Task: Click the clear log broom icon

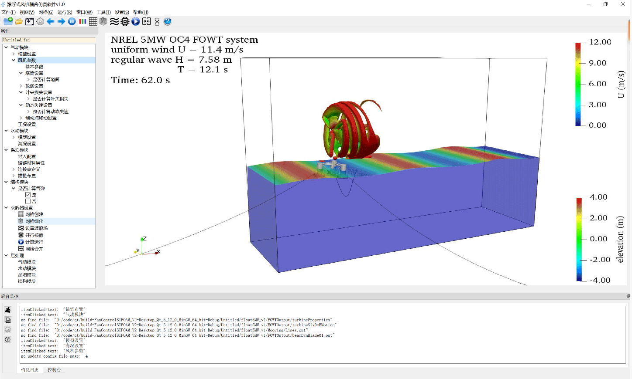Action: (8, 310)
